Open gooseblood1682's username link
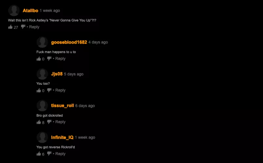This screenshot has height=163, width=263. [x=69, y=42]
